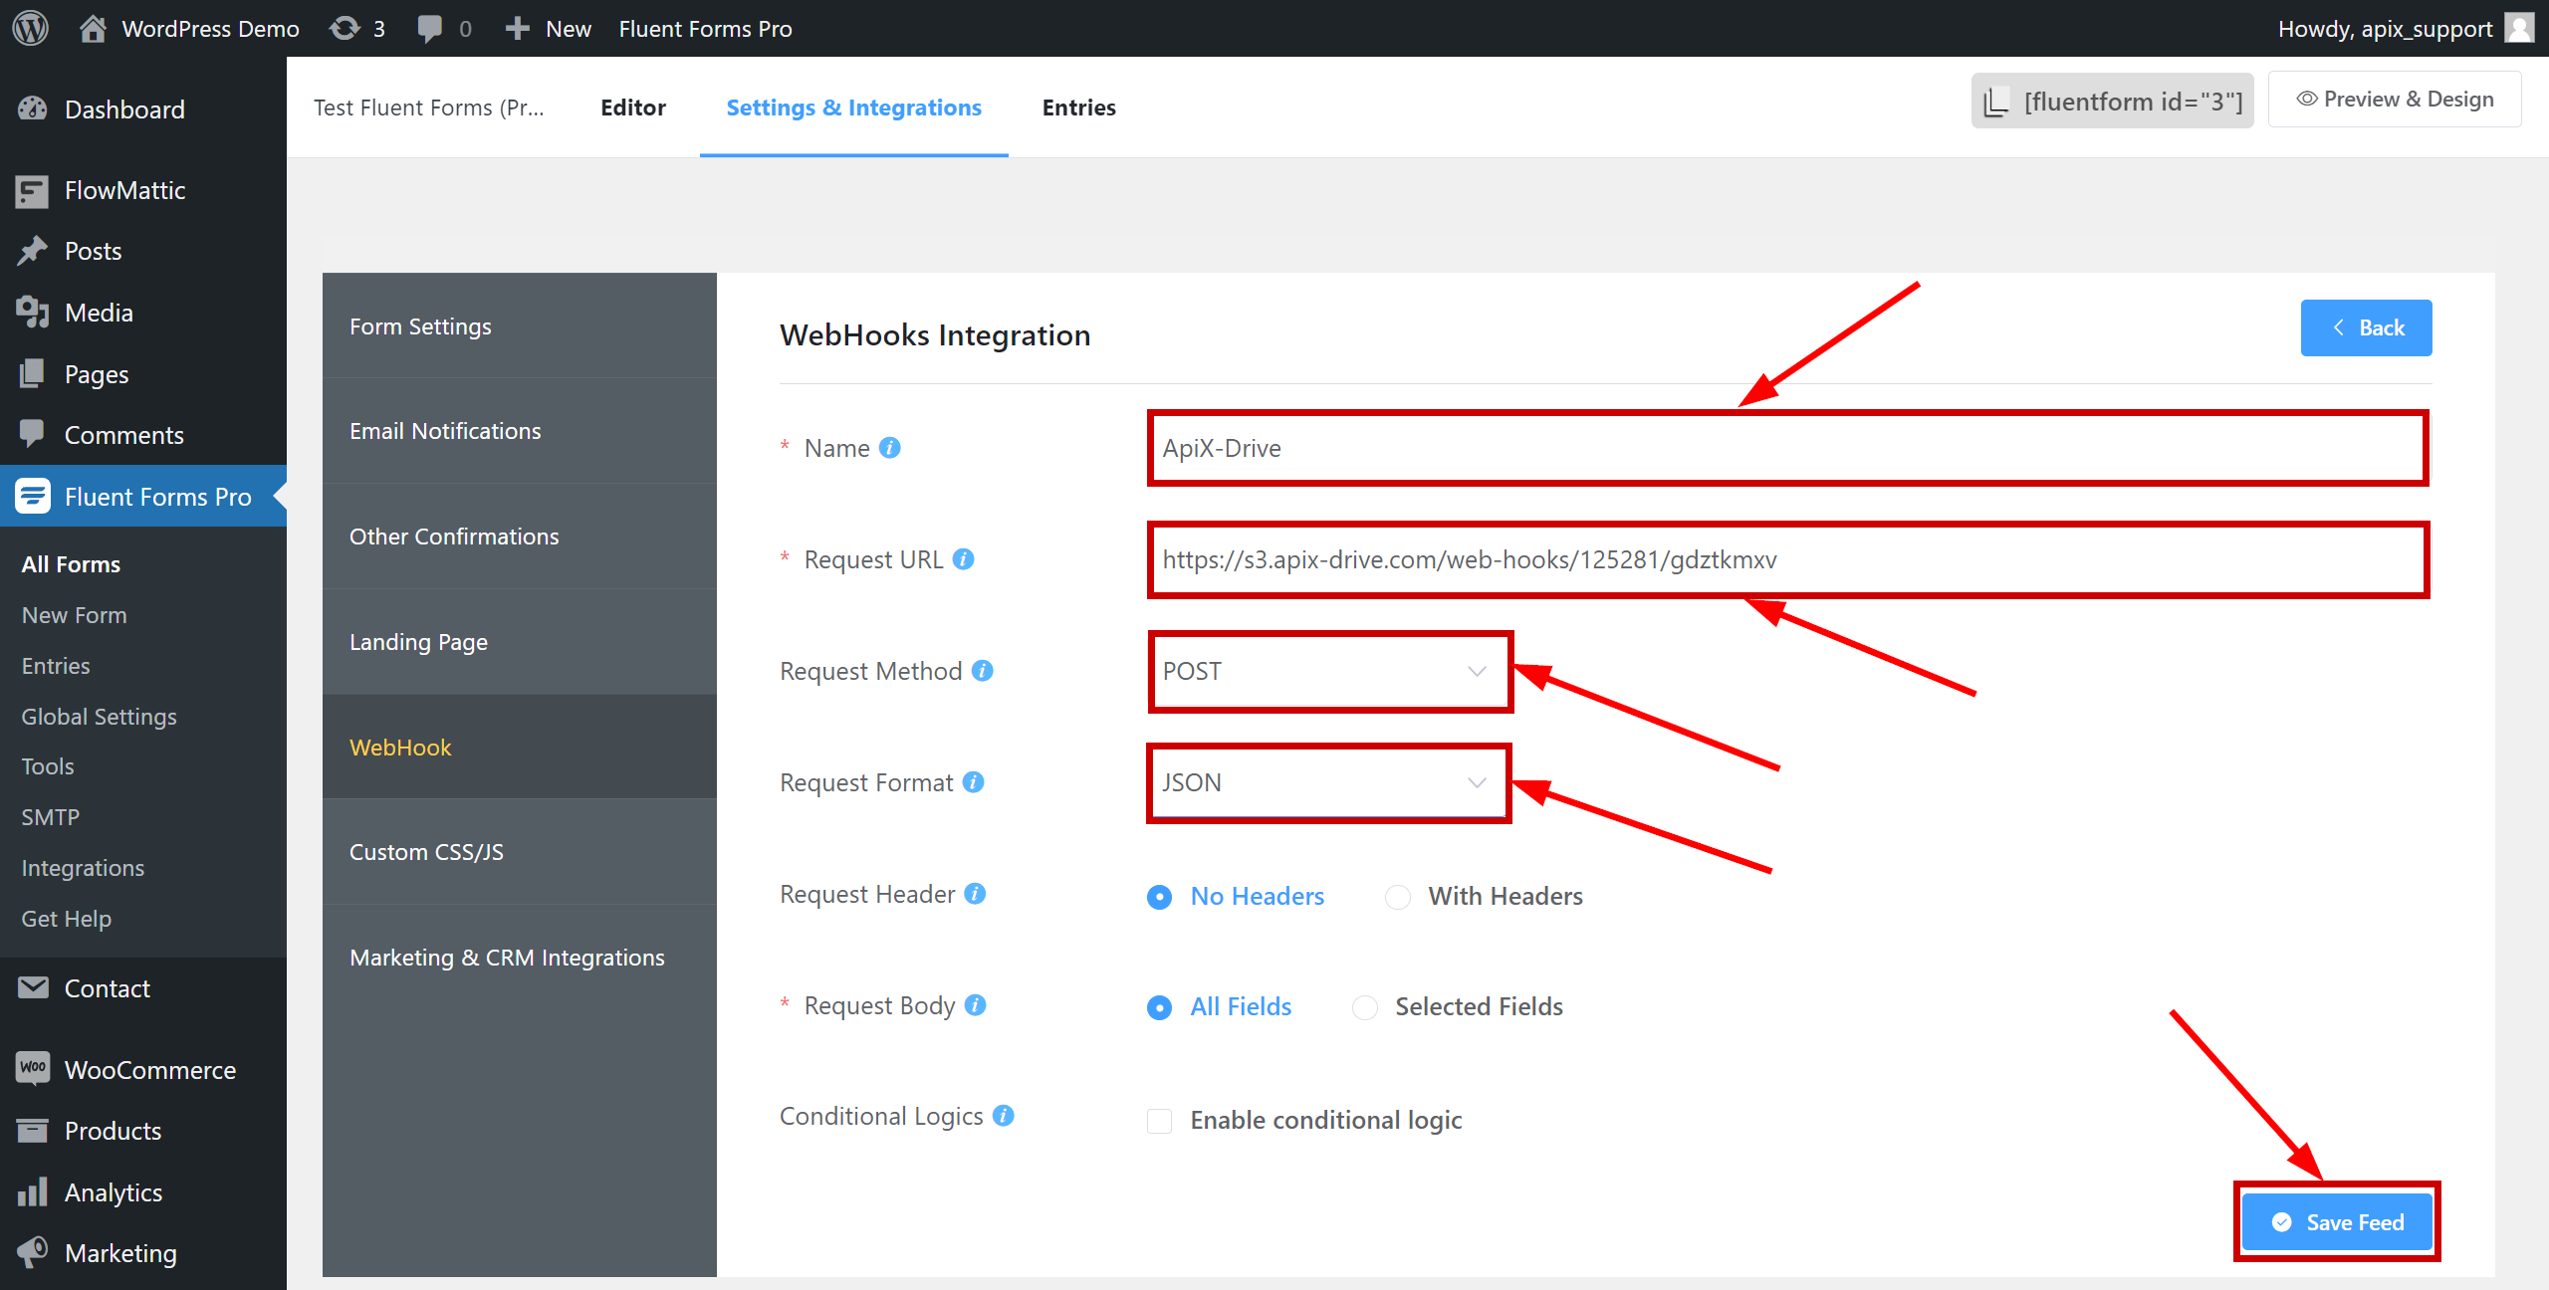Click the updates icon showing 3
Viewport: 2549px width, 1290px height.
pos(345,28)
